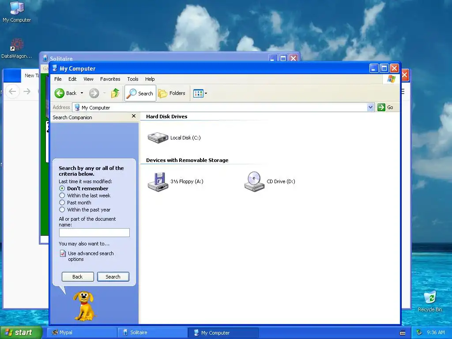Click My Computer title bar icon
Image resolution: width=452 pixels, height=339 pixels.
[x=55, y=68]
